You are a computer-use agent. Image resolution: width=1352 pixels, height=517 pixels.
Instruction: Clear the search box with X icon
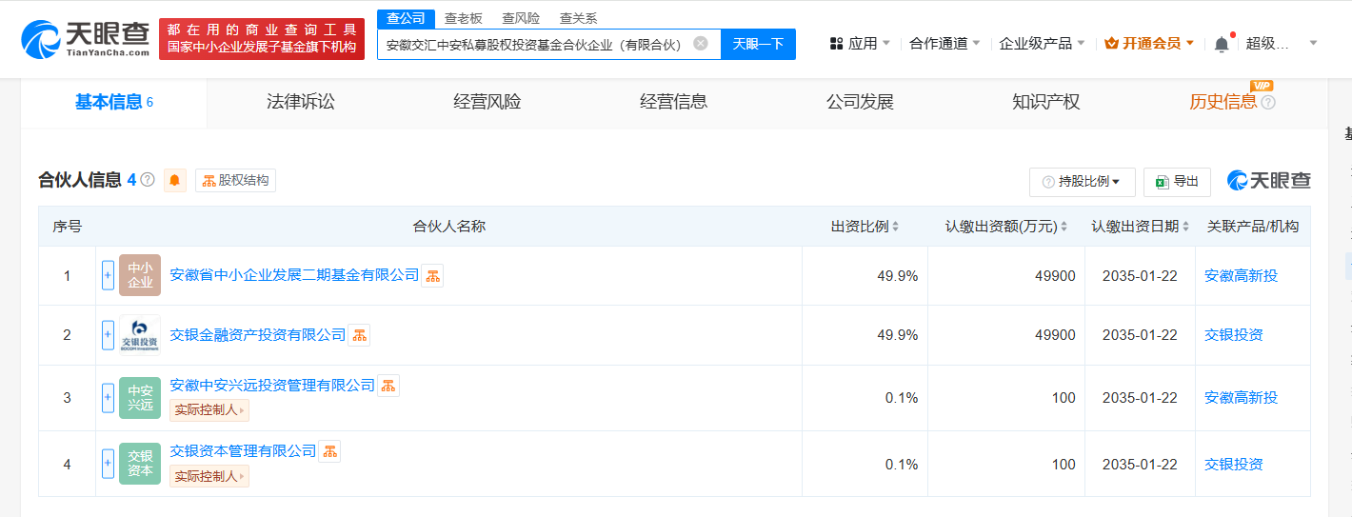(701, 43)
